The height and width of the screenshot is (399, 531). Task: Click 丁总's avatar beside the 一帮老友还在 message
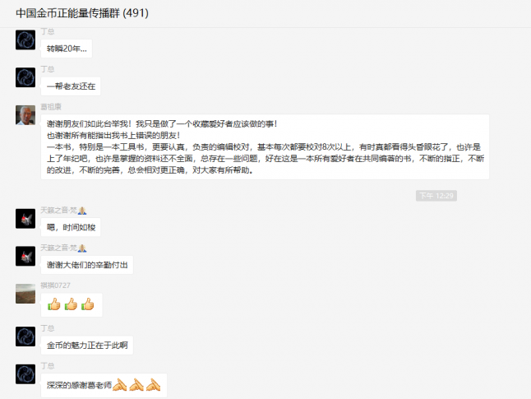pyautogui.click(x=25, y=77)
